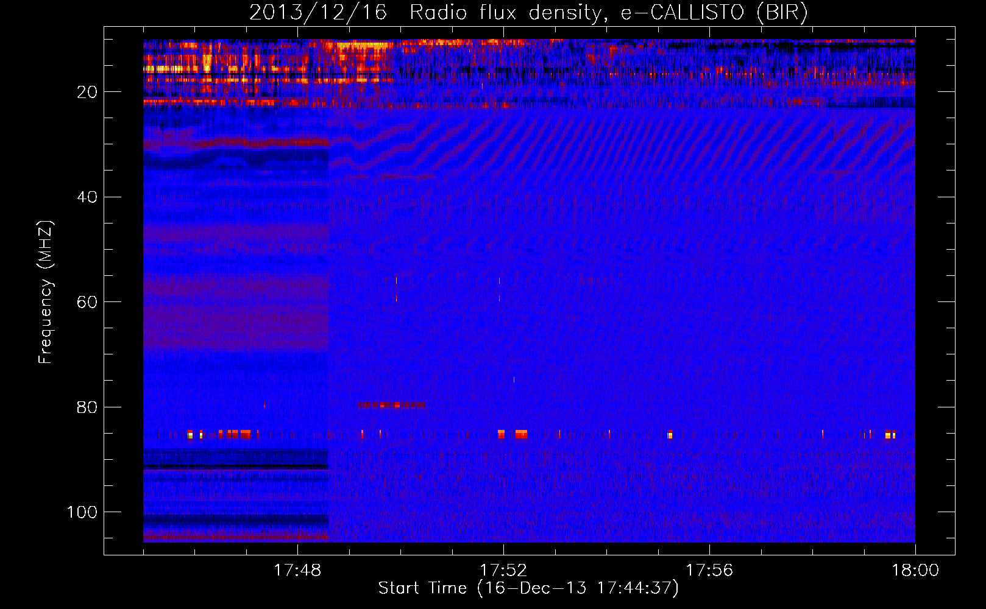Image resolution: width=986 pixels, height=609 pixels.
Task: Click the y-axis tick label "100"
Action: (x=82, y=512)
